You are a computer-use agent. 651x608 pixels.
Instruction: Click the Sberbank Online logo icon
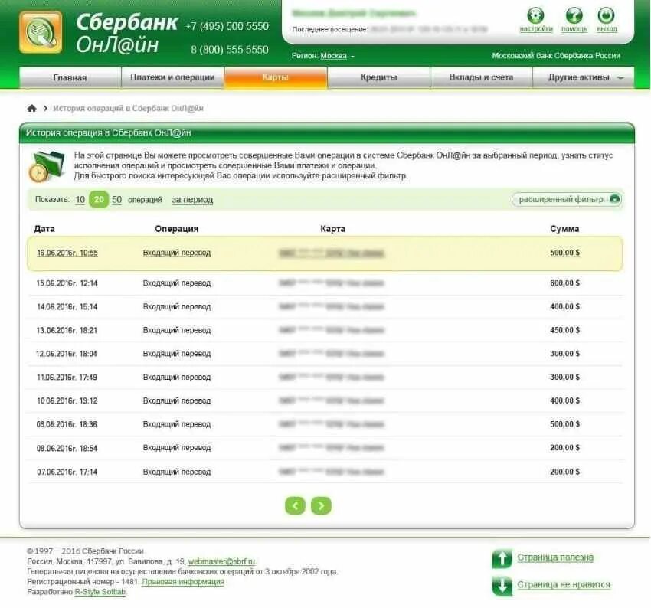click(x=41, y=32)
